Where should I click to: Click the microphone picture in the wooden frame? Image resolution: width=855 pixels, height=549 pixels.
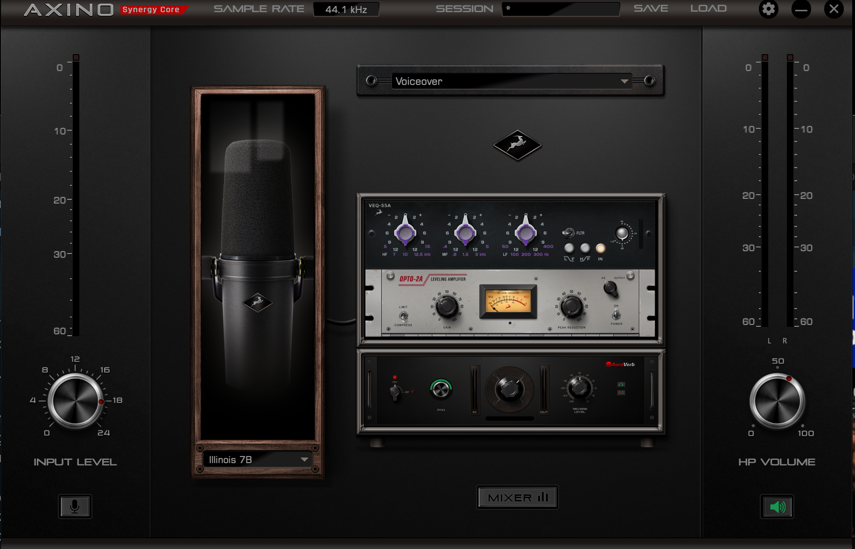(x=258, y=266)
